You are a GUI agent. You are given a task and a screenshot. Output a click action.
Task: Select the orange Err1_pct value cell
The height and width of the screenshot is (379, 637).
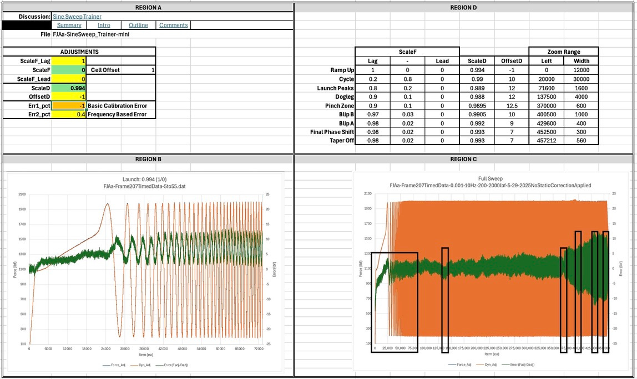tap(69, 106)
